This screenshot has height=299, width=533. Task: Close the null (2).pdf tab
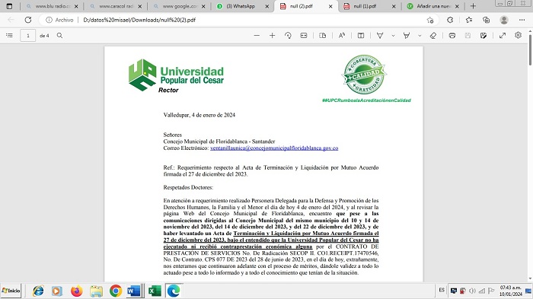[330, 6]
